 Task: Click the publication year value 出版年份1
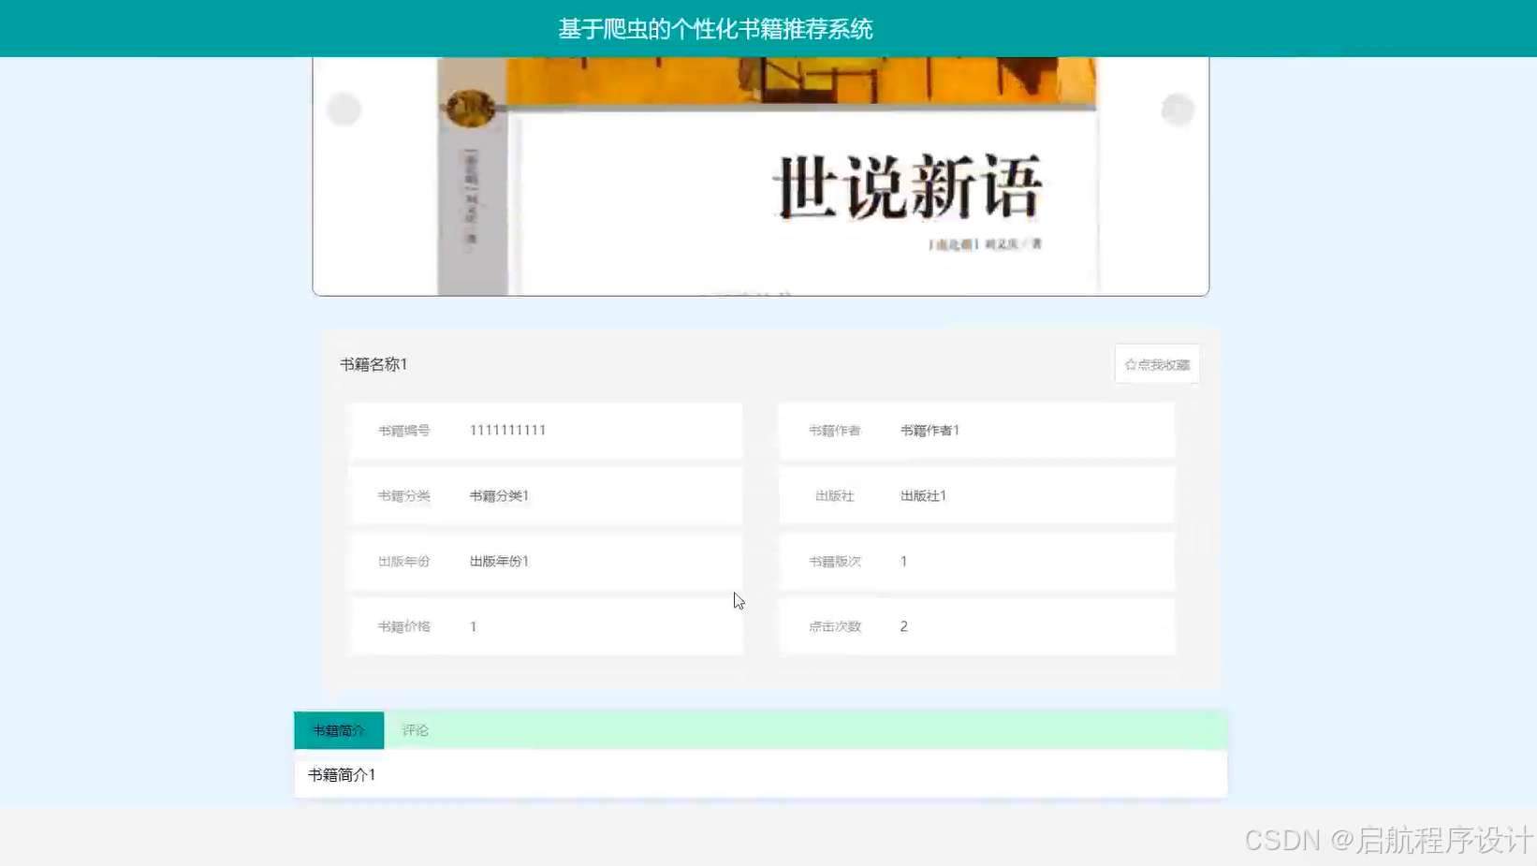(x=499, y=561)
